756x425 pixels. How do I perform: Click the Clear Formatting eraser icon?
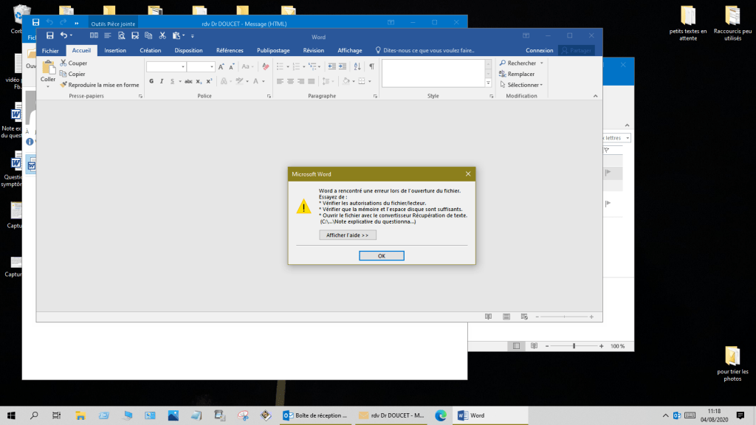(x=265, y=67)
